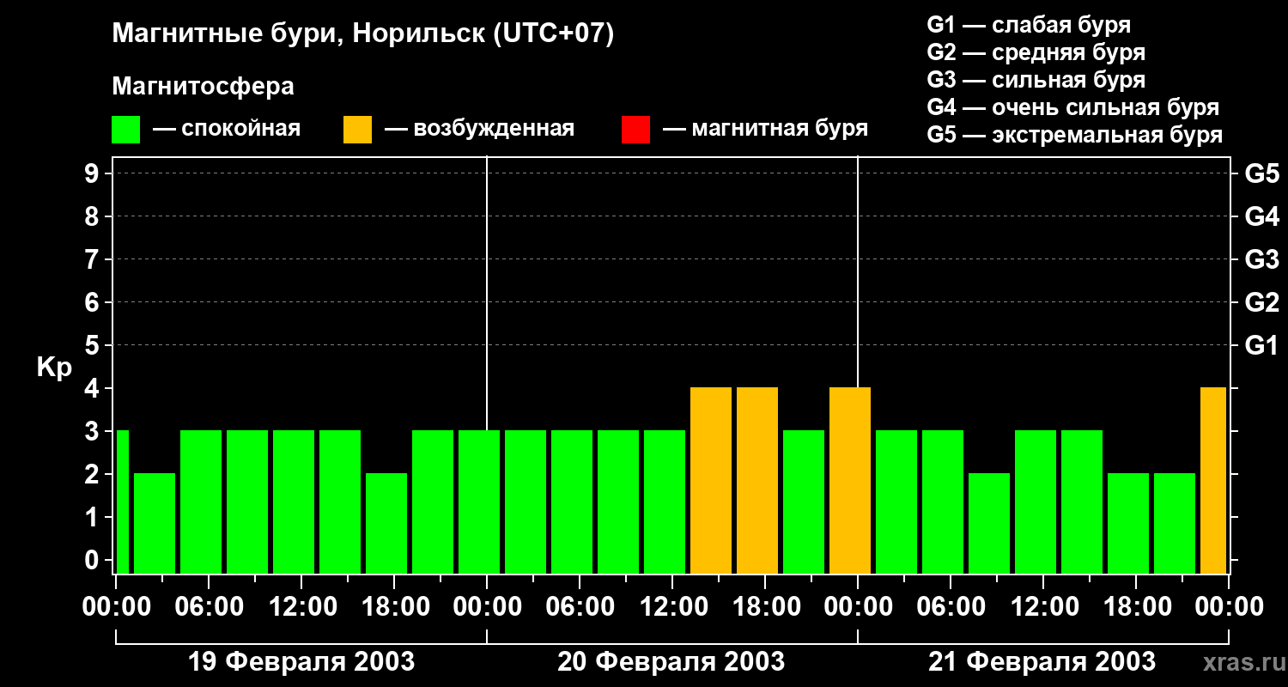Click the orange bar above 18:00 on 20 Февраля
Viewport: 1288px width, 687px height.
pos(757,480)
